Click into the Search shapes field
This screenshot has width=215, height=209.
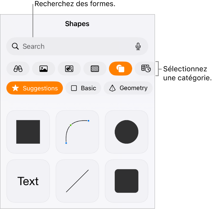coord(77,46)
